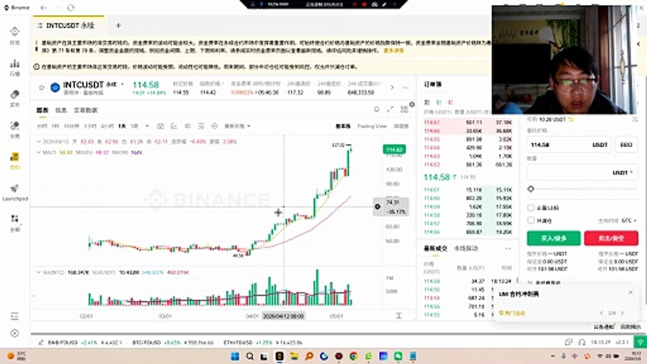The width and height of the screenshot is (647, 364).
Task: Show both sides in order book view
Action: 426,102
